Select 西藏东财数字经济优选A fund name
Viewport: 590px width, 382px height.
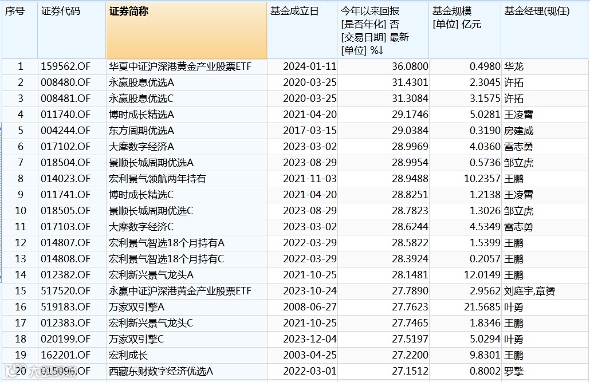161,371
